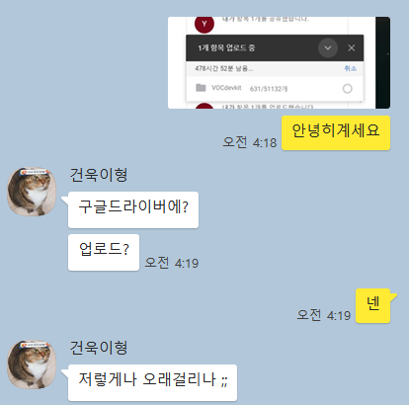Open cat profile picture beside 저렇게나 message
The width and height of the screenshot is (409, 405).
pyautogui.click(x=32, y=364)
